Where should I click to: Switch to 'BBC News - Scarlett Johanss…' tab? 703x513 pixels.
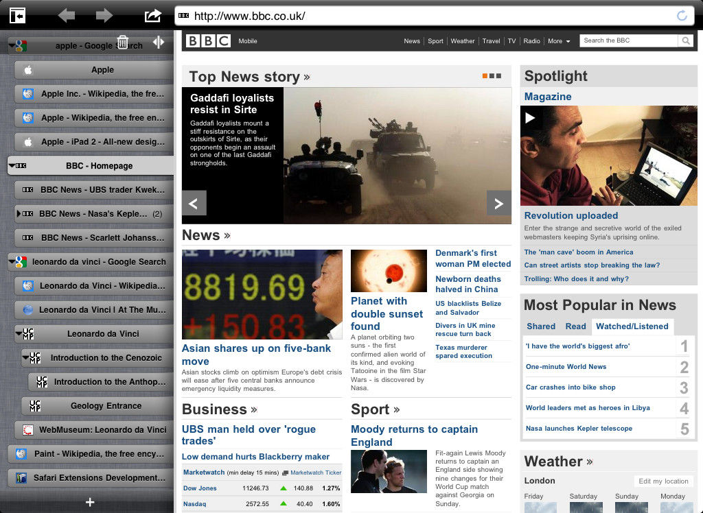click(x=94, y=238)
